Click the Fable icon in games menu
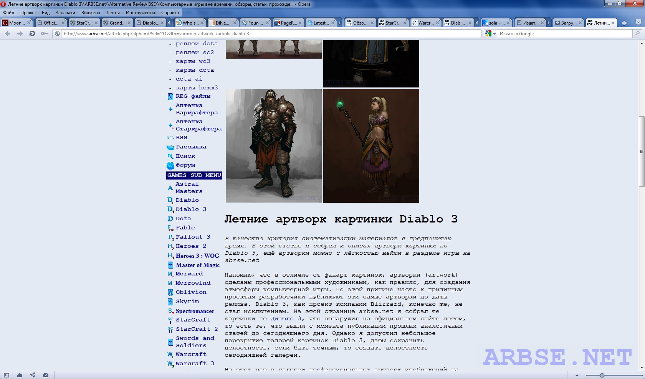This screenshot has height=379, width=645. [x=170, y=228]
